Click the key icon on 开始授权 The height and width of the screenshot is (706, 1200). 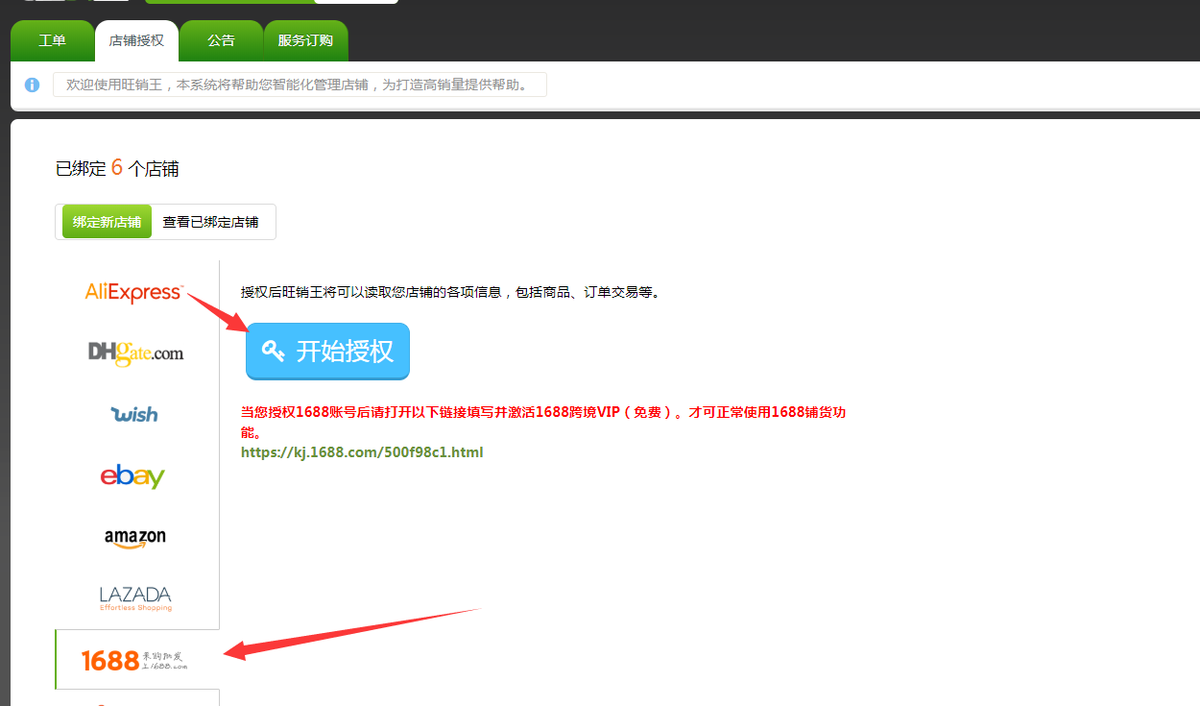[274, 351]
